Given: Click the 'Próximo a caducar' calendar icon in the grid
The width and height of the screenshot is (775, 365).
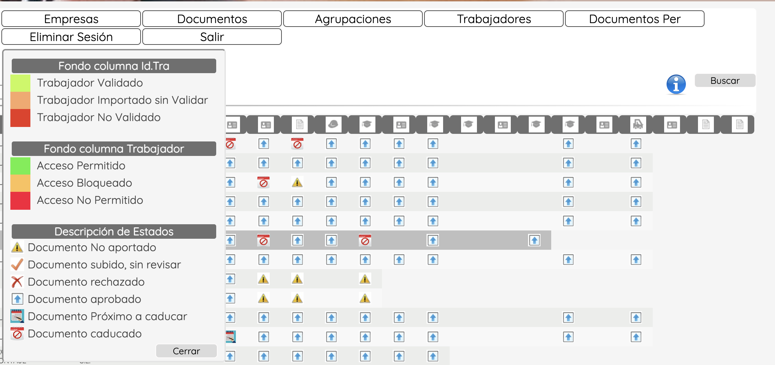Looking at the screenshot, I should click(x=230, y=337).
